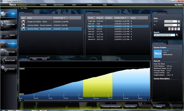Open the Extra menu

coord(74,5)
